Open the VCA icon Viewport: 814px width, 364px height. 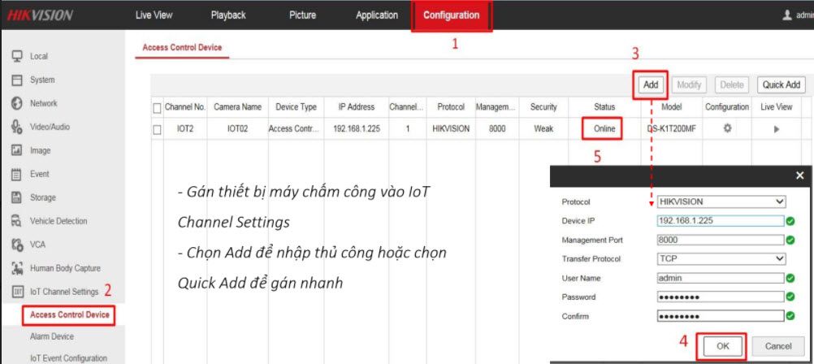click(17, 245)
